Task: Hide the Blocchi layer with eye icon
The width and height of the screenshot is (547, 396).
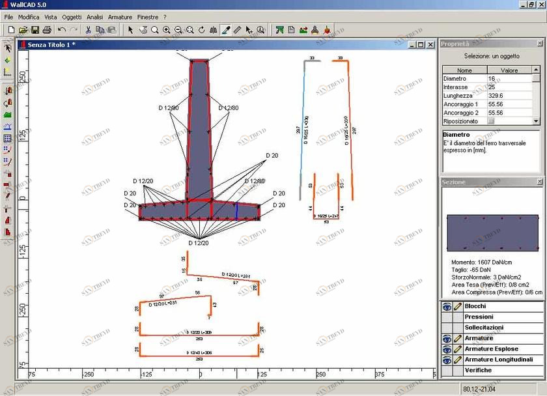Action: (x=447, y=306)
